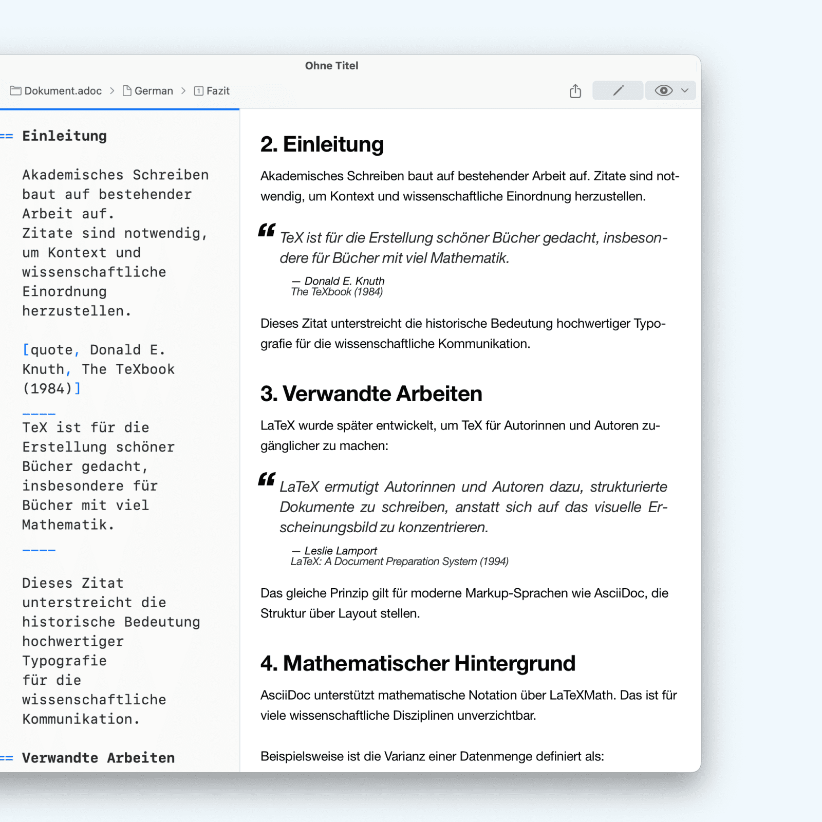Click the source line 'Mathematik.'
This screenshot has height=822, width=822.
coord(68,525)
